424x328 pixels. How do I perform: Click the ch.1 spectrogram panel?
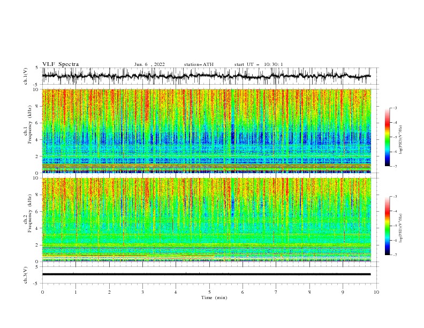pyautogui.click(x=207, y=131)
